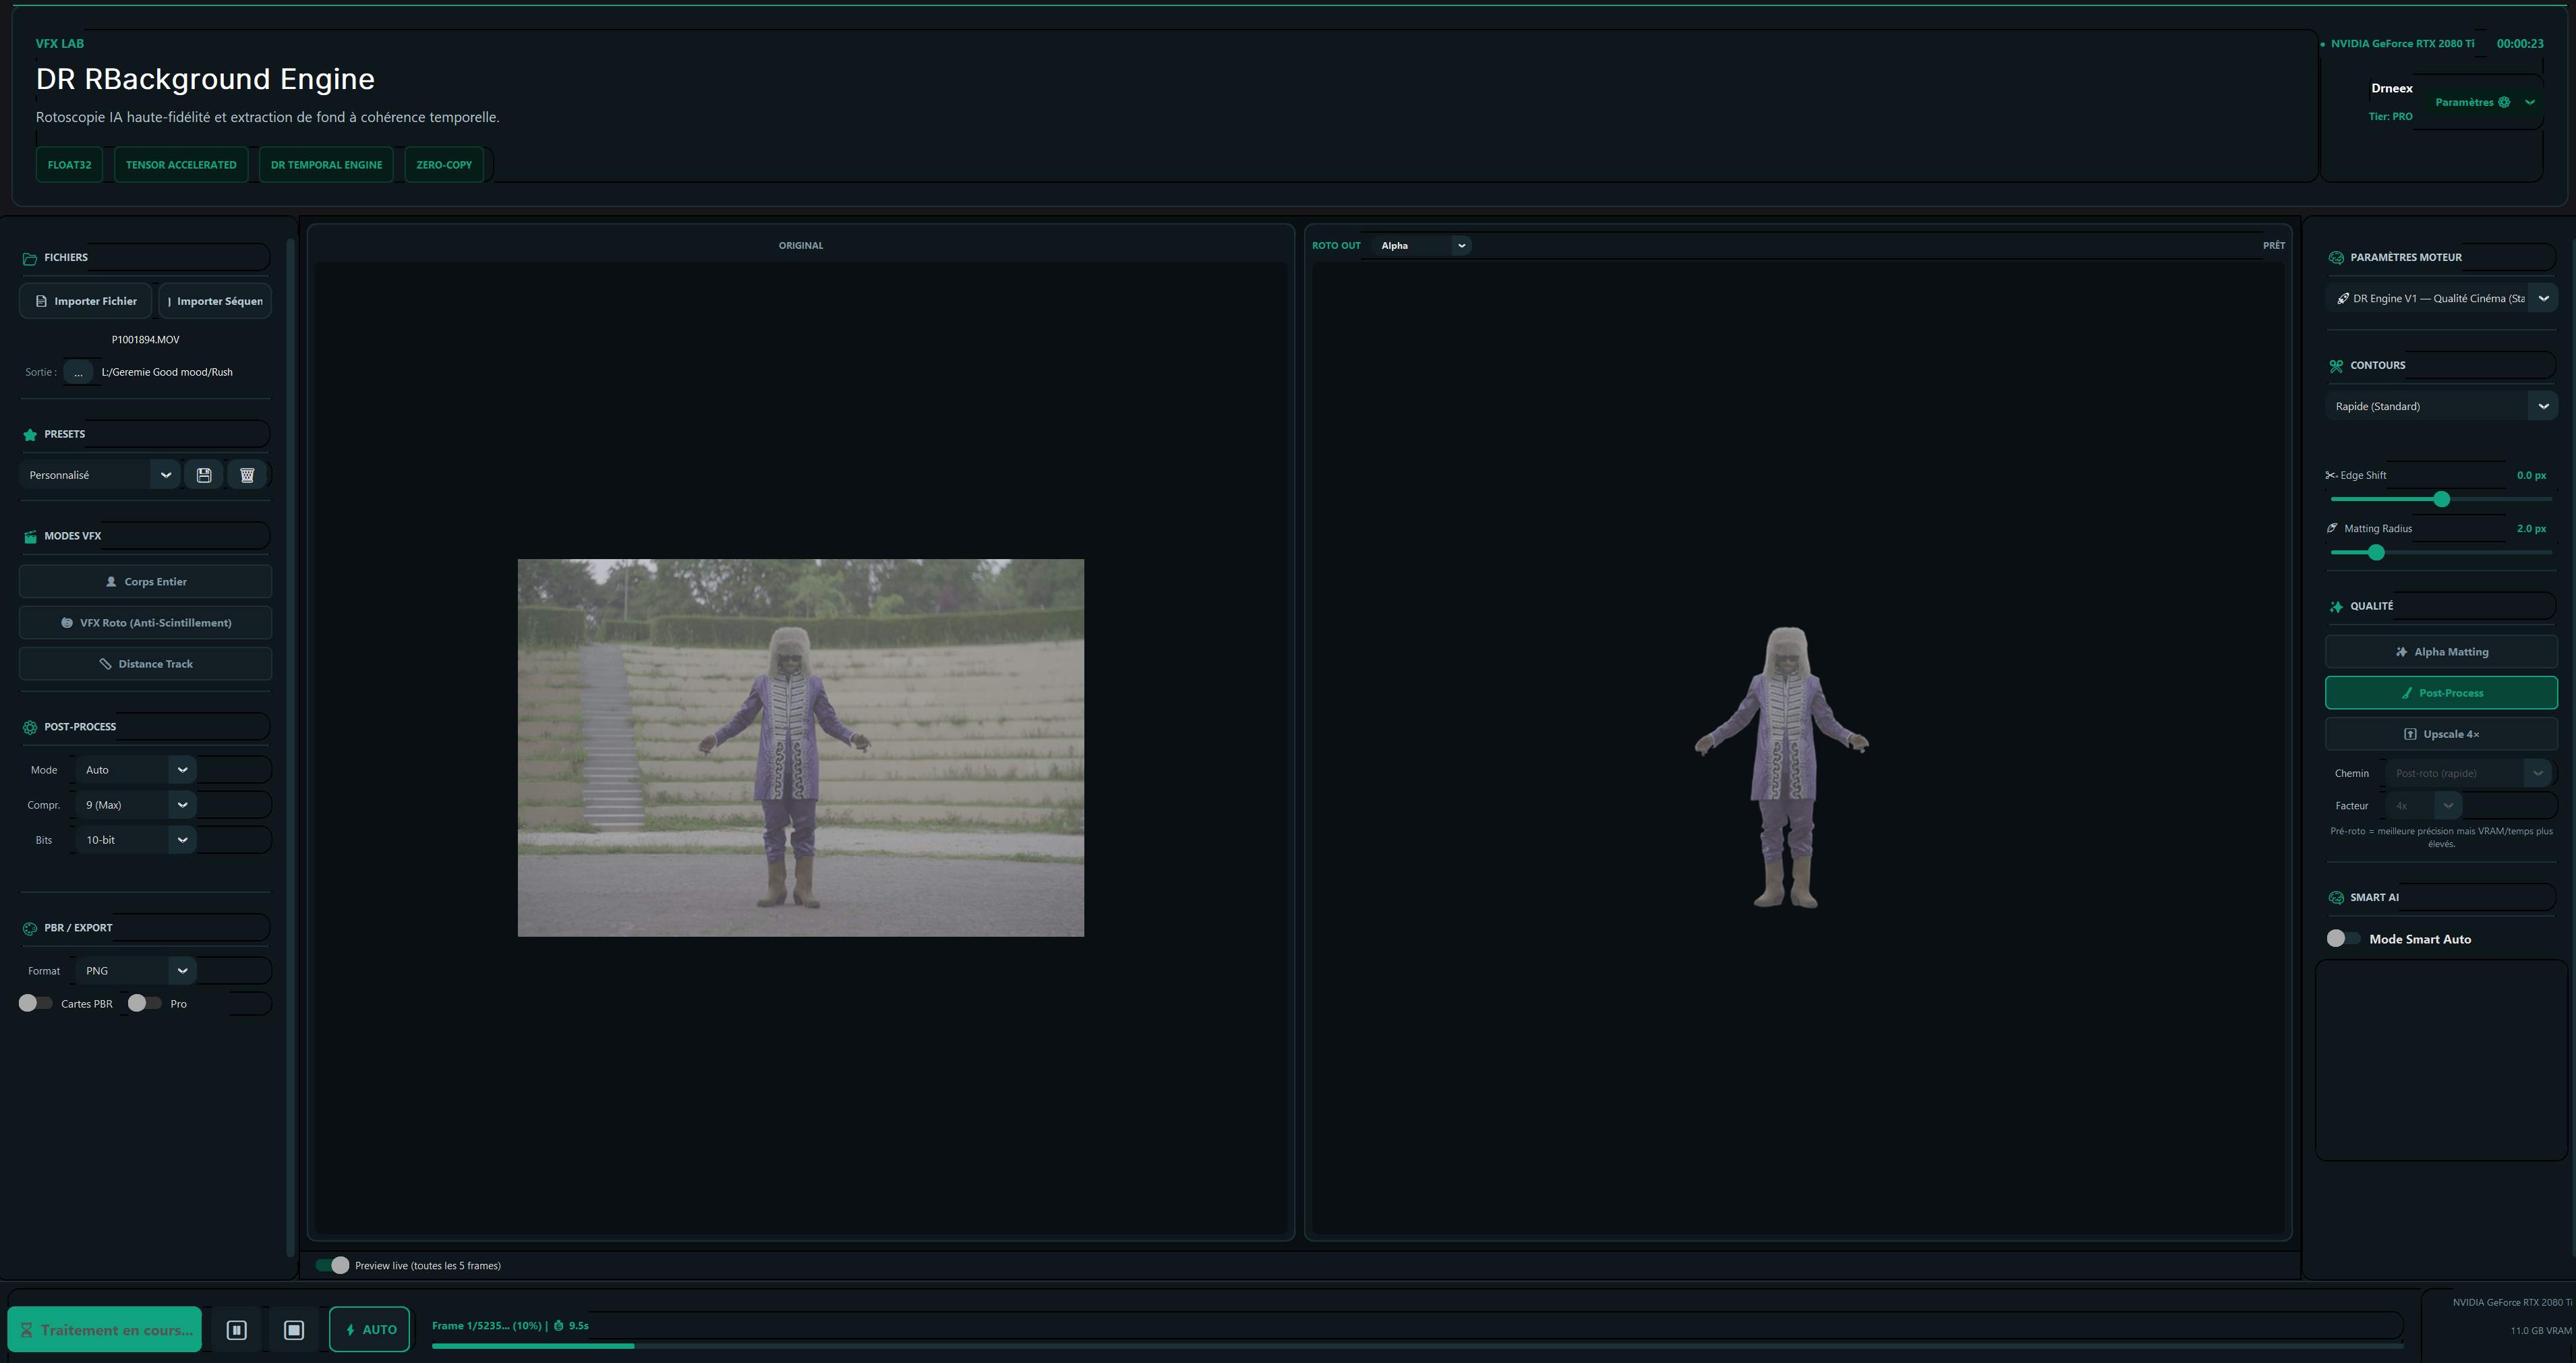This screenshot has height=1363, width=2576.
Task: Stop processing with the stop icon
Action: (294, 1330)
